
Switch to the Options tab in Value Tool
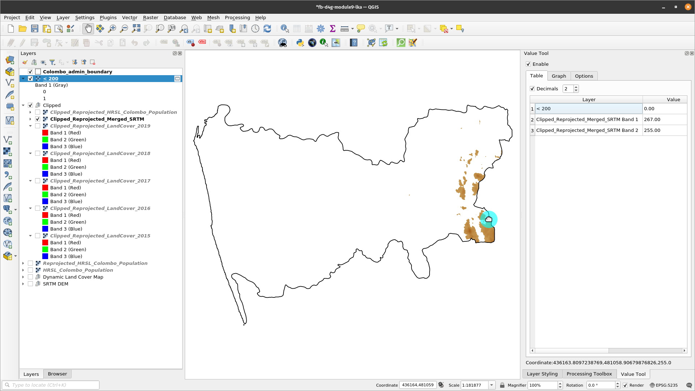pyautogui.click(x=584, y=76)
